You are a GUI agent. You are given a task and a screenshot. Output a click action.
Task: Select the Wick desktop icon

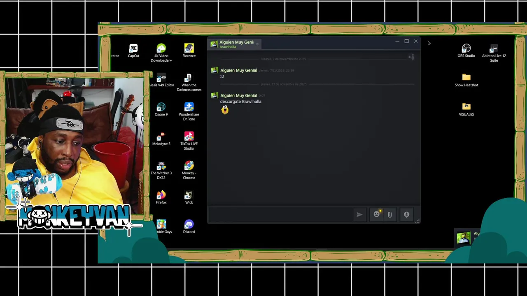pos(189,197)
